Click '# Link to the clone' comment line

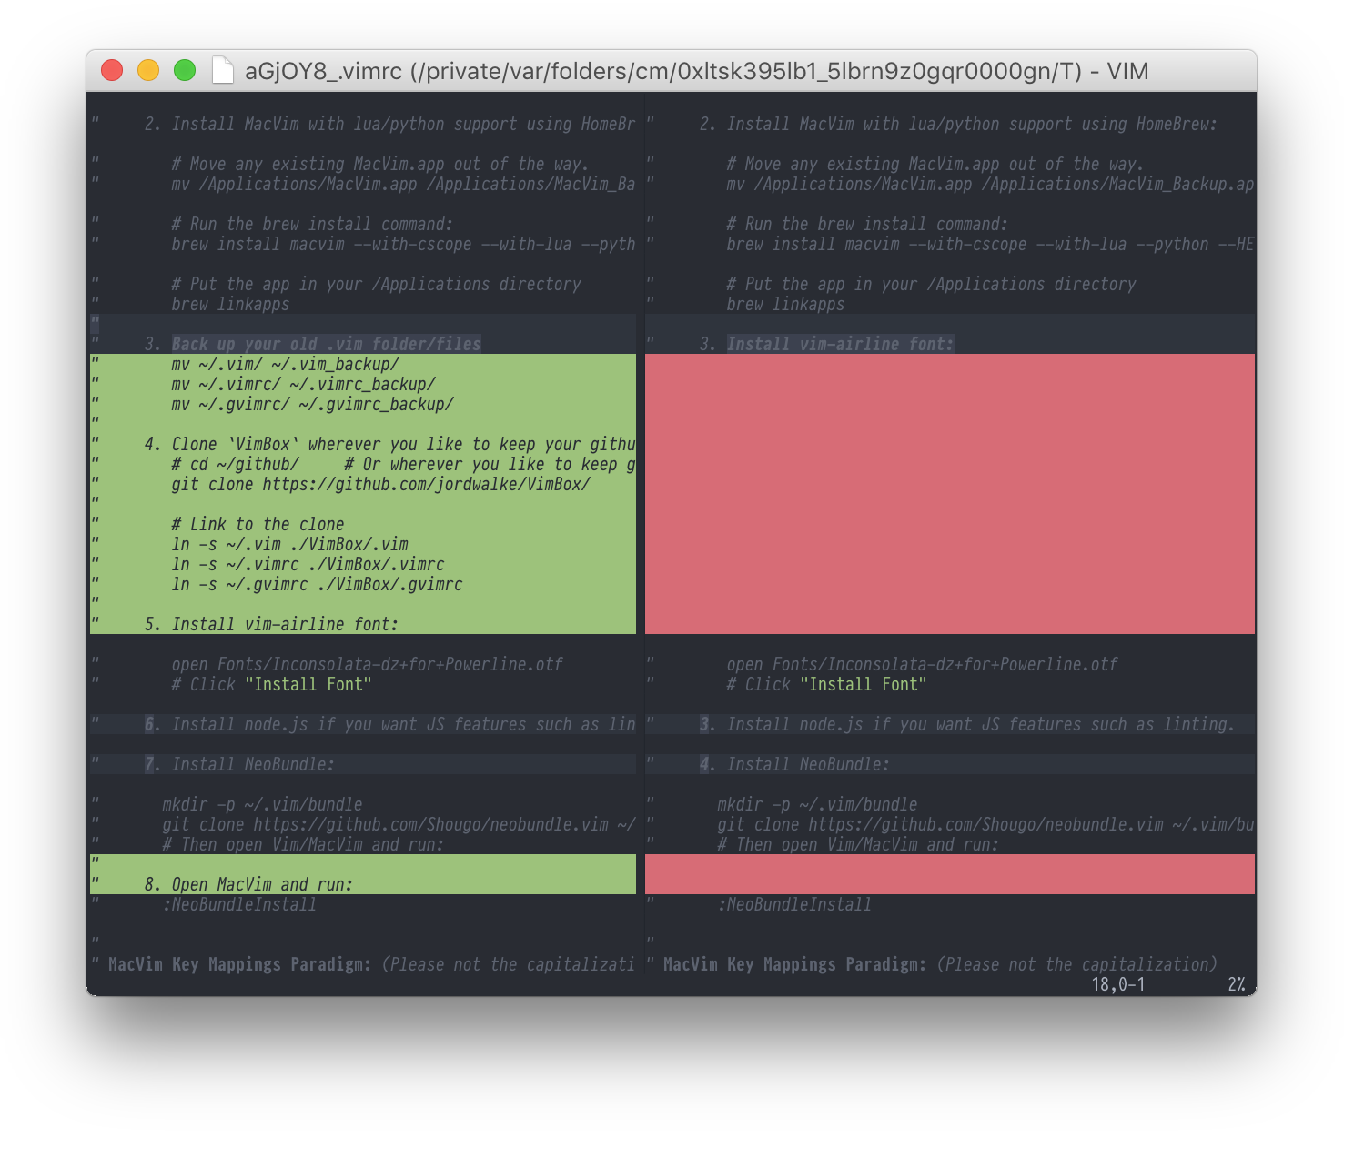click(258, 524)
